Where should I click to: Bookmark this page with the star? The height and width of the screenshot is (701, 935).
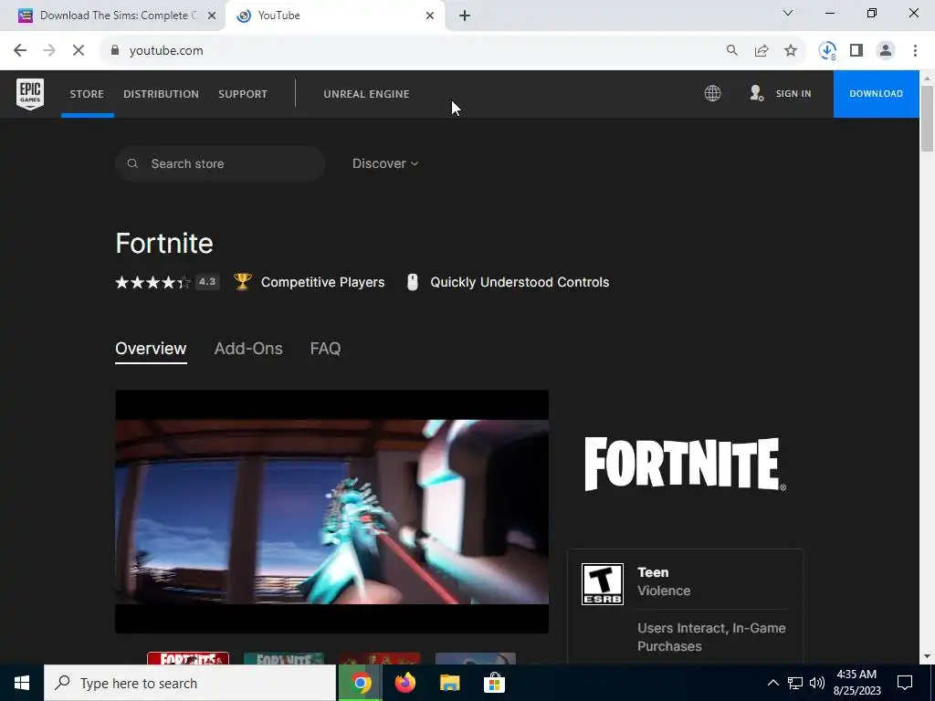coord(791,51)
